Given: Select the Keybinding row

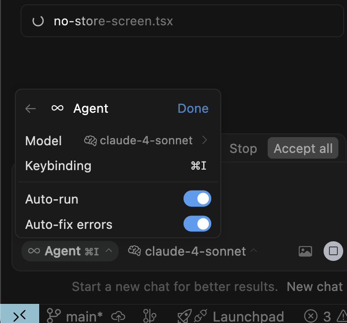Looking at the screenshot, I should (117, 166).
